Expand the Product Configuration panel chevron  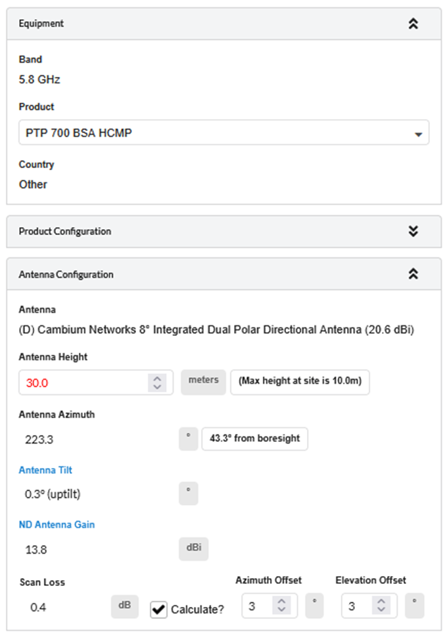[x=413, y=231]
